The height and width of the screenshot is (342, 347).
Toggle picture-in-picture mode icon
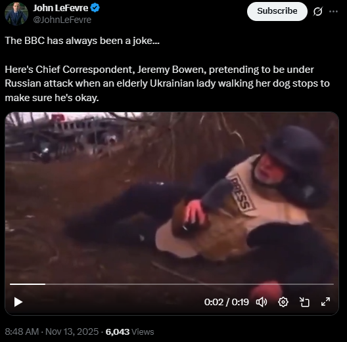click(x=304, y=302)
